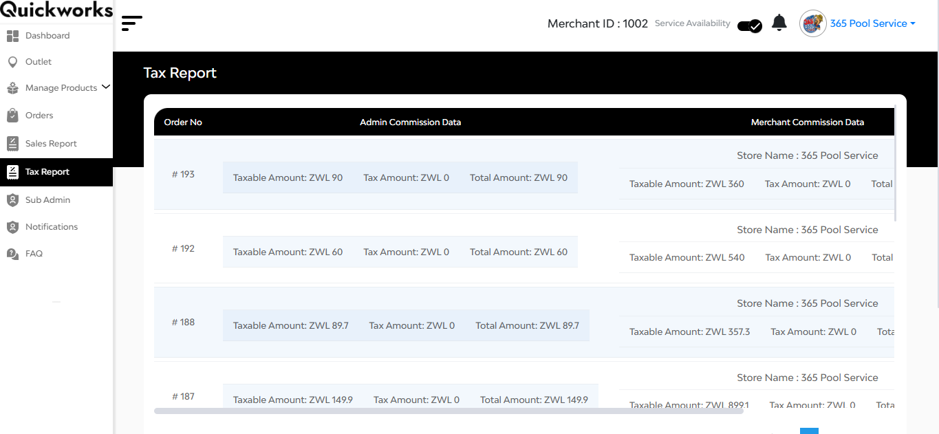Click Total Amount: ZWL 149.9
This screenshot has height=434, width=939.
tap(534, 400)
